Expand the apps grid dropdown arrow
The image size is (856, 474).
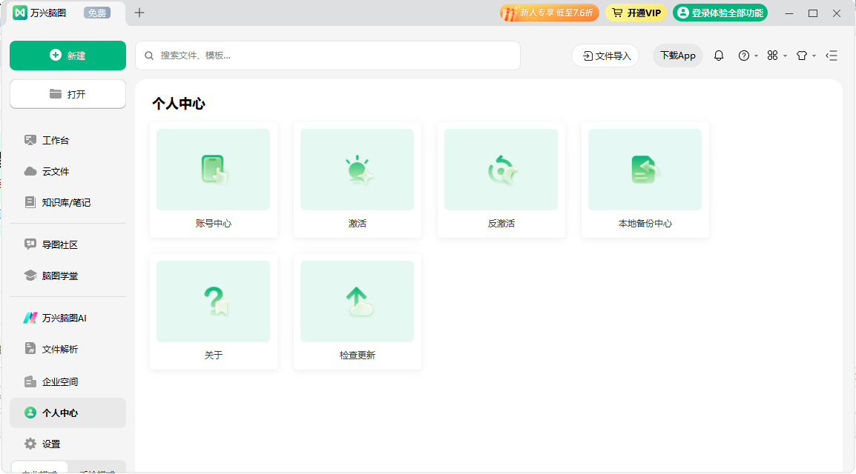pos(785,56)
